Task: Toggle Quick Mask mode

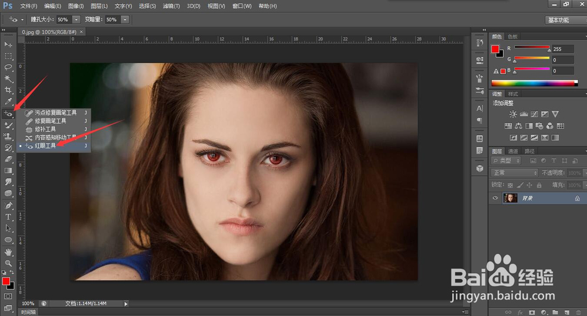Action: (8, 296)
